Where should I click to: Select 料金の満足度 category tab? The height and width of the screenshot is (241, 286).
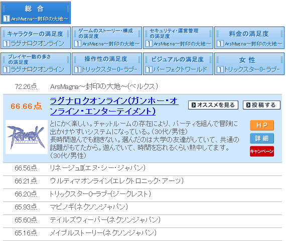[x=249, y=38]
